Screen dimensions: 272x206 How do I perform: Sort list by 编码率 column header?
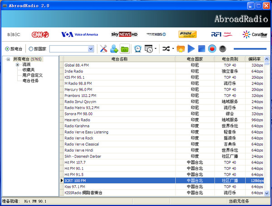pos(255,59)
